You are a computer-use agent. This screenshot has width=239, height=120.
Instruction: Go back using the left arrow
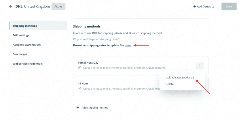click(x=11, y=6)
